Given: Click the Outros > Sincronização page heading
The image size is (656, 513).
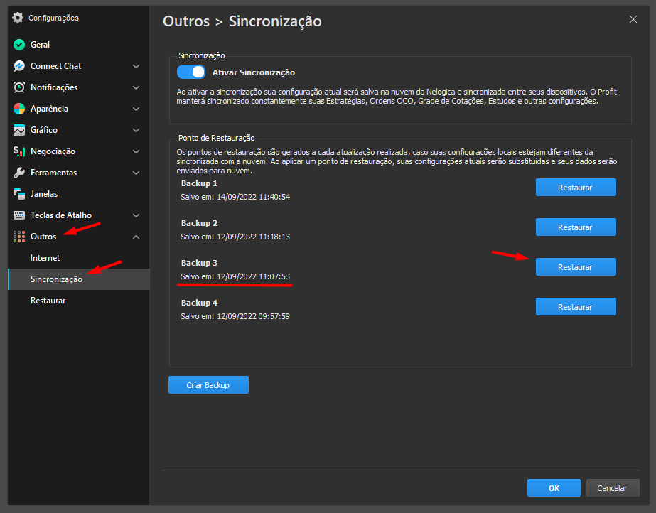Looking at the screenshot, I should point(242,21).
